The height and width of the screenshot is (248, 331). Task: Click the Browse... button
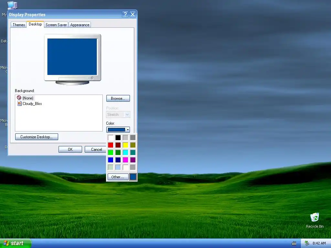[x=118, y=98]
